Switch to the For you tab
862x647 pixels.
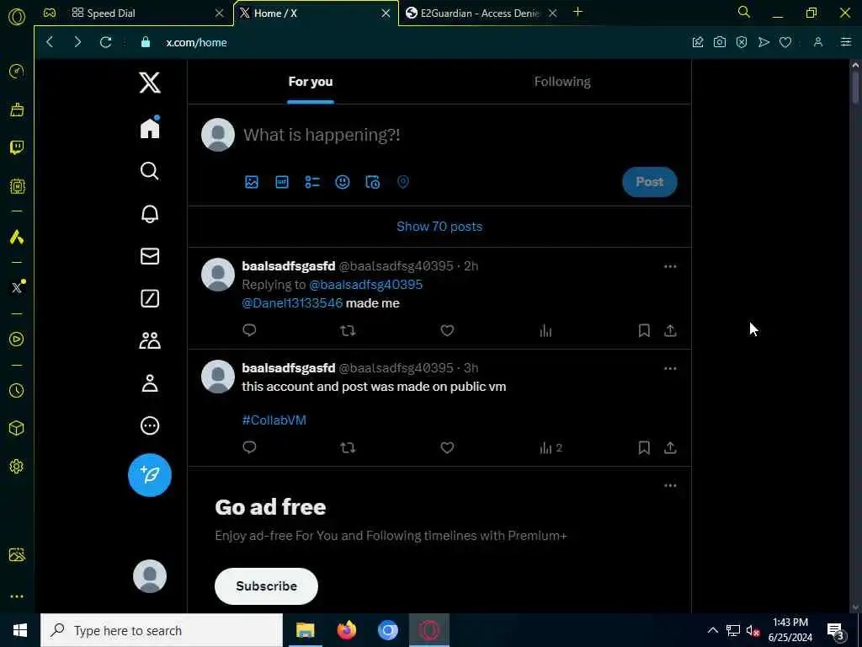(x=311, y=82)
